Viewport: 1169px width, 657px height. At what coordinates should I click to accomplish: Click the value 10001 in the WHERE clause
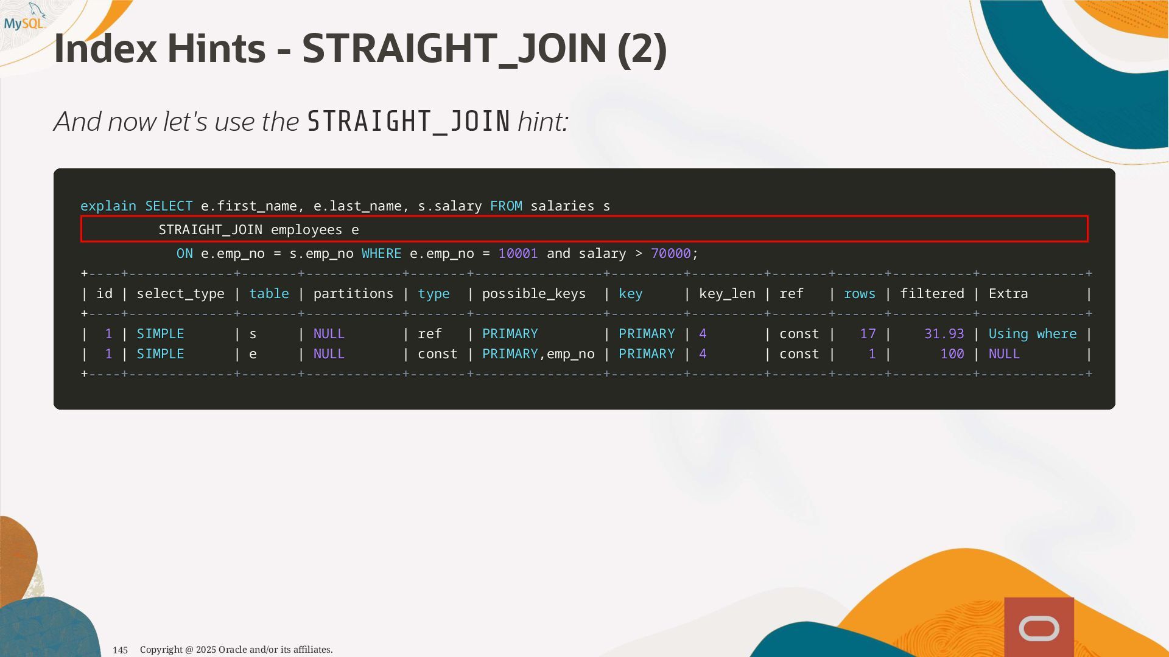coord(518,254)
